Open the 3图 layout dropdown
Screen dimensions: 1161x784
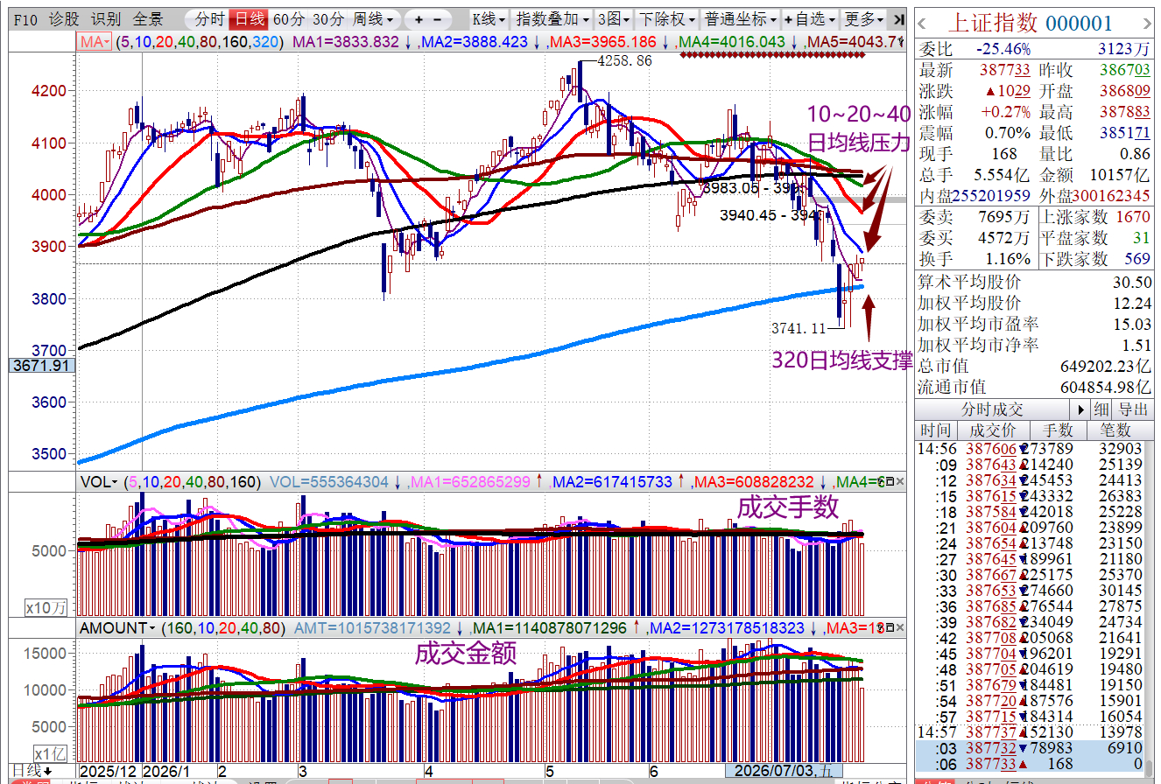[x=614, y=18]
